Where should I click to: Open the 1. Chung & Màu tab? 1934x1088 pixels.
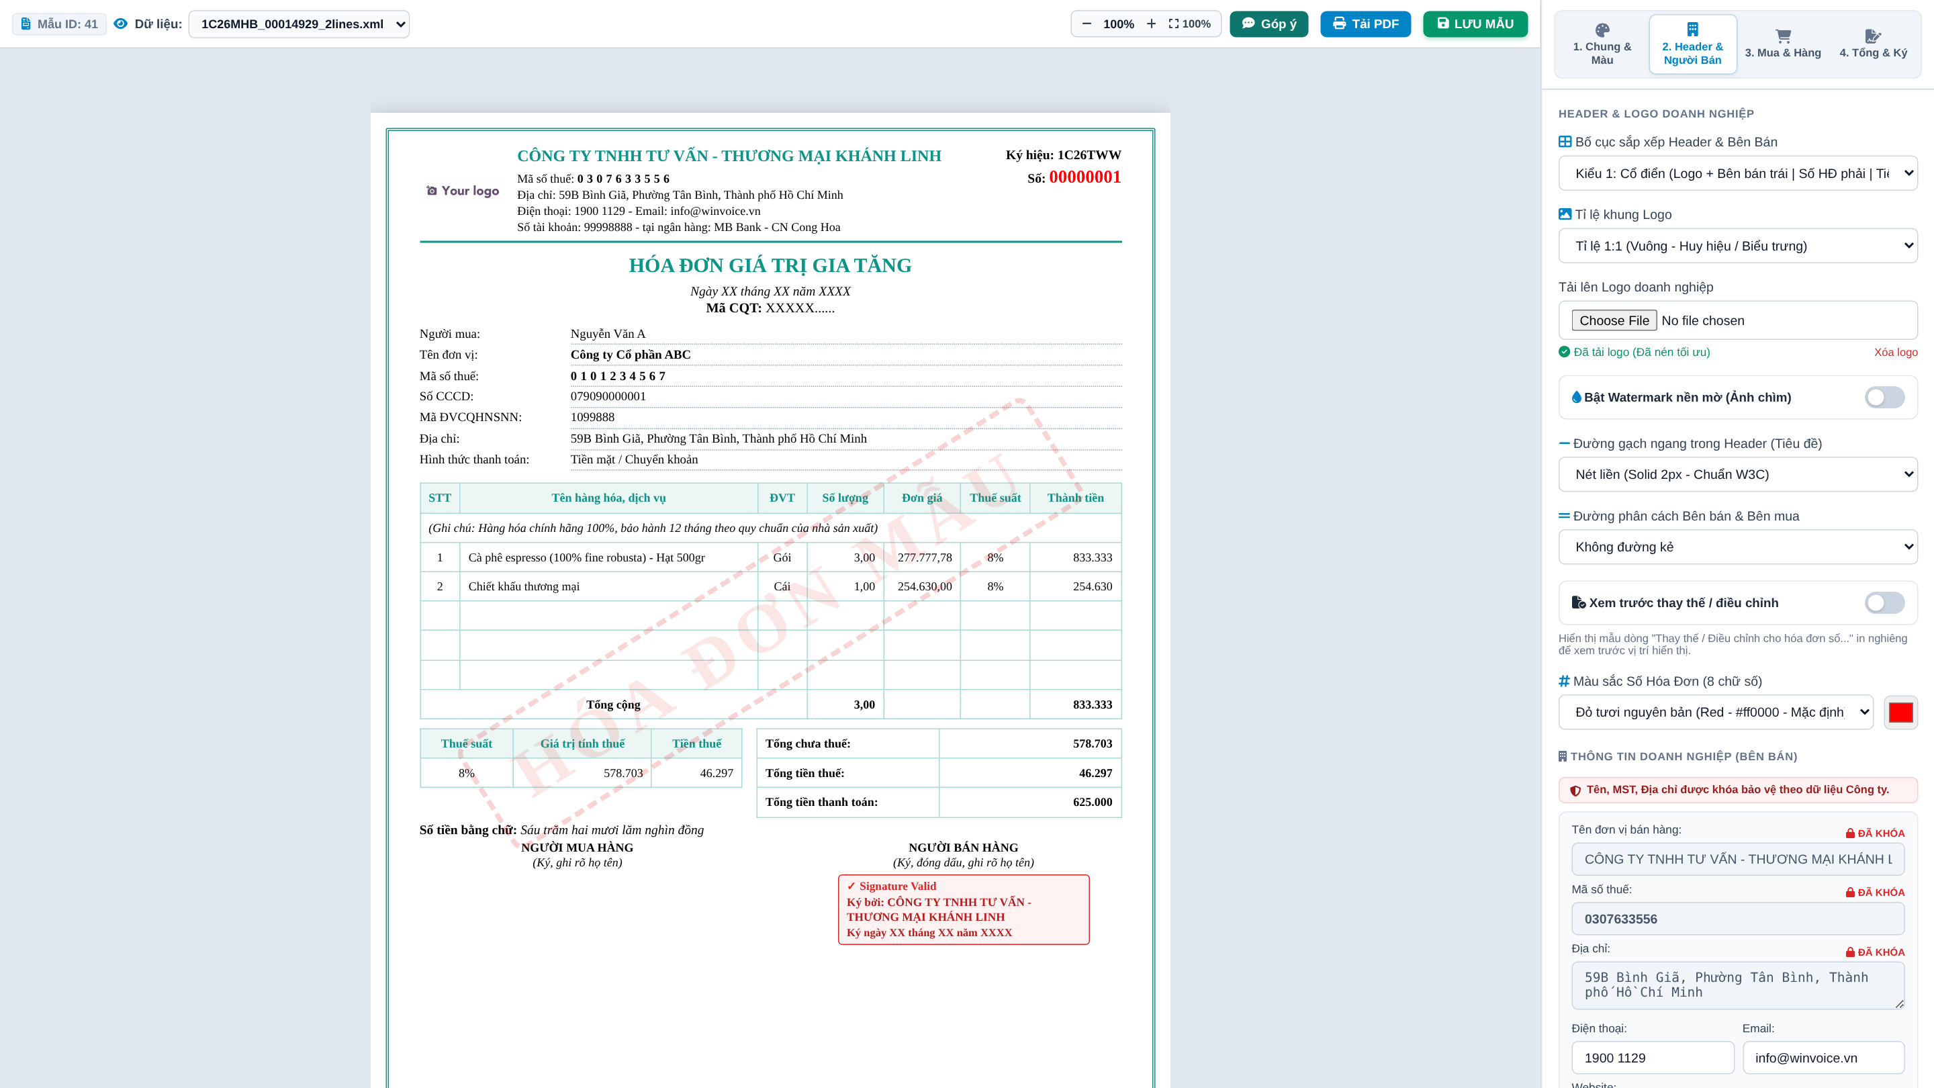1602,44
